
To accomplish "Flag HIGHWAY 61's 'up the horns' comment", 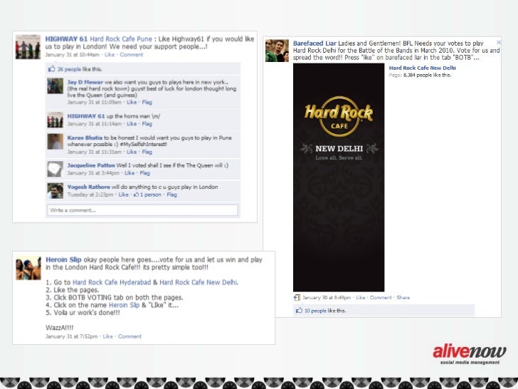I will (x=147, y=124).
